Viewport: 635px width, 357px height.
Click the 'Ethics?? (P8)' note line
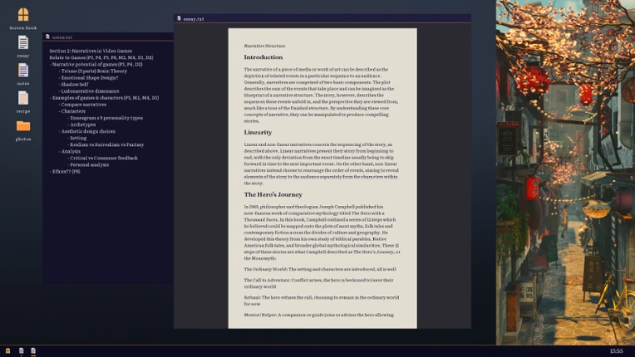65,171
